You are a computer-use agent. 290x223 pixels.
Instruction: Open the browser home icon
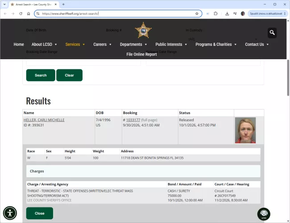click(x=29, y=14)
